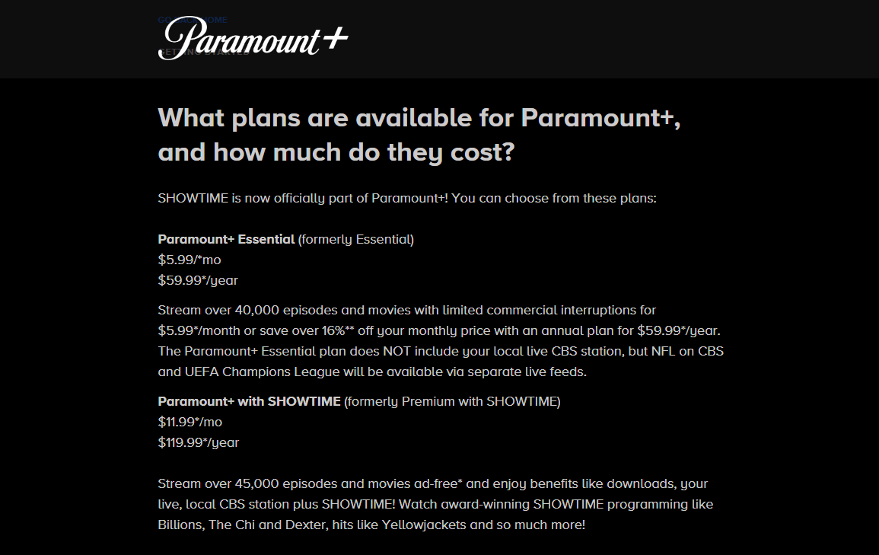The image size is (879, 555).
Task: Click the Paramount+ logo
Action: tap(253, 38)
